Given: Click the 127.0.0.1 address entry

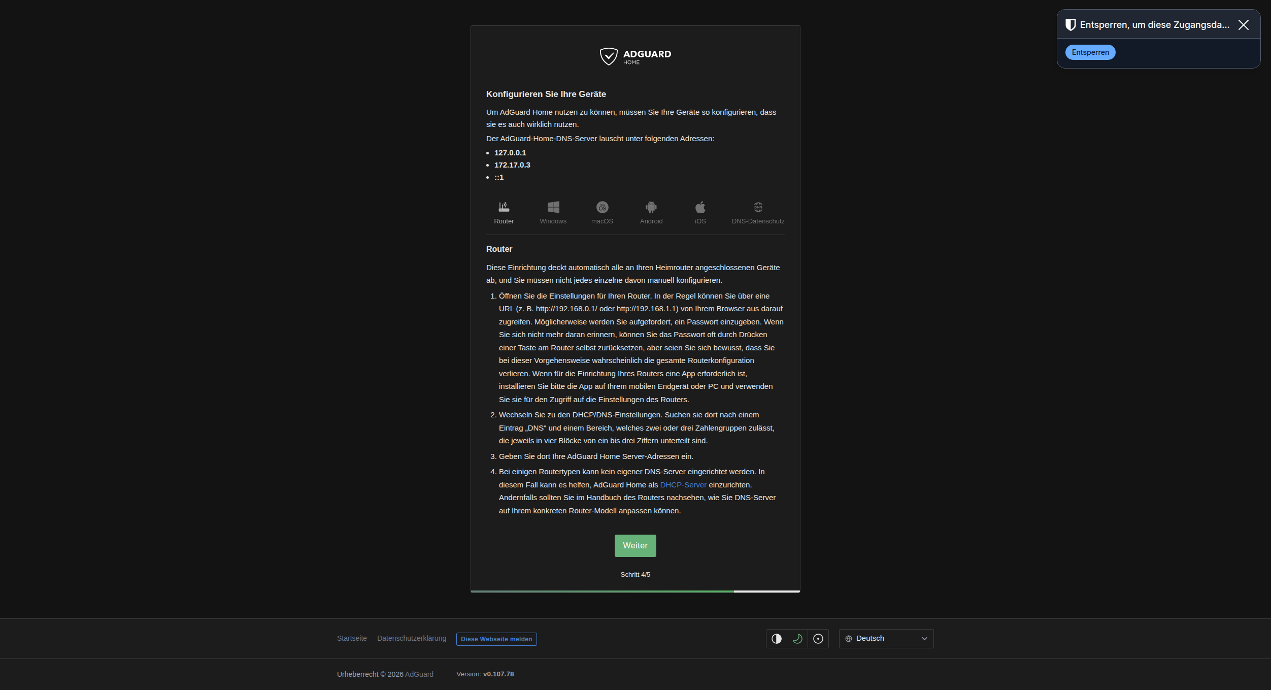Looking at the screenshot, I should [510, 153].
